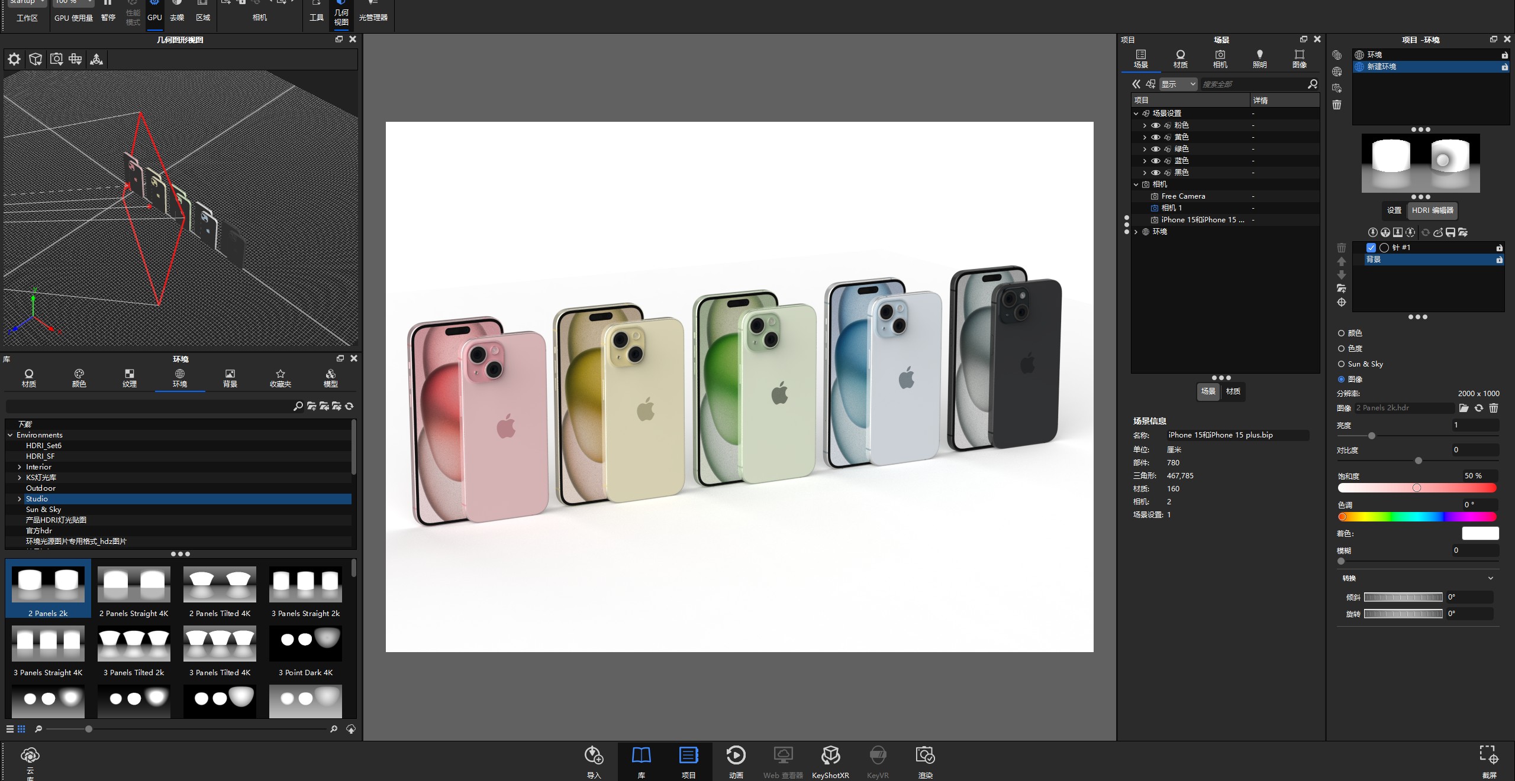Switch to the 材质 tab in library

[28, 378]
